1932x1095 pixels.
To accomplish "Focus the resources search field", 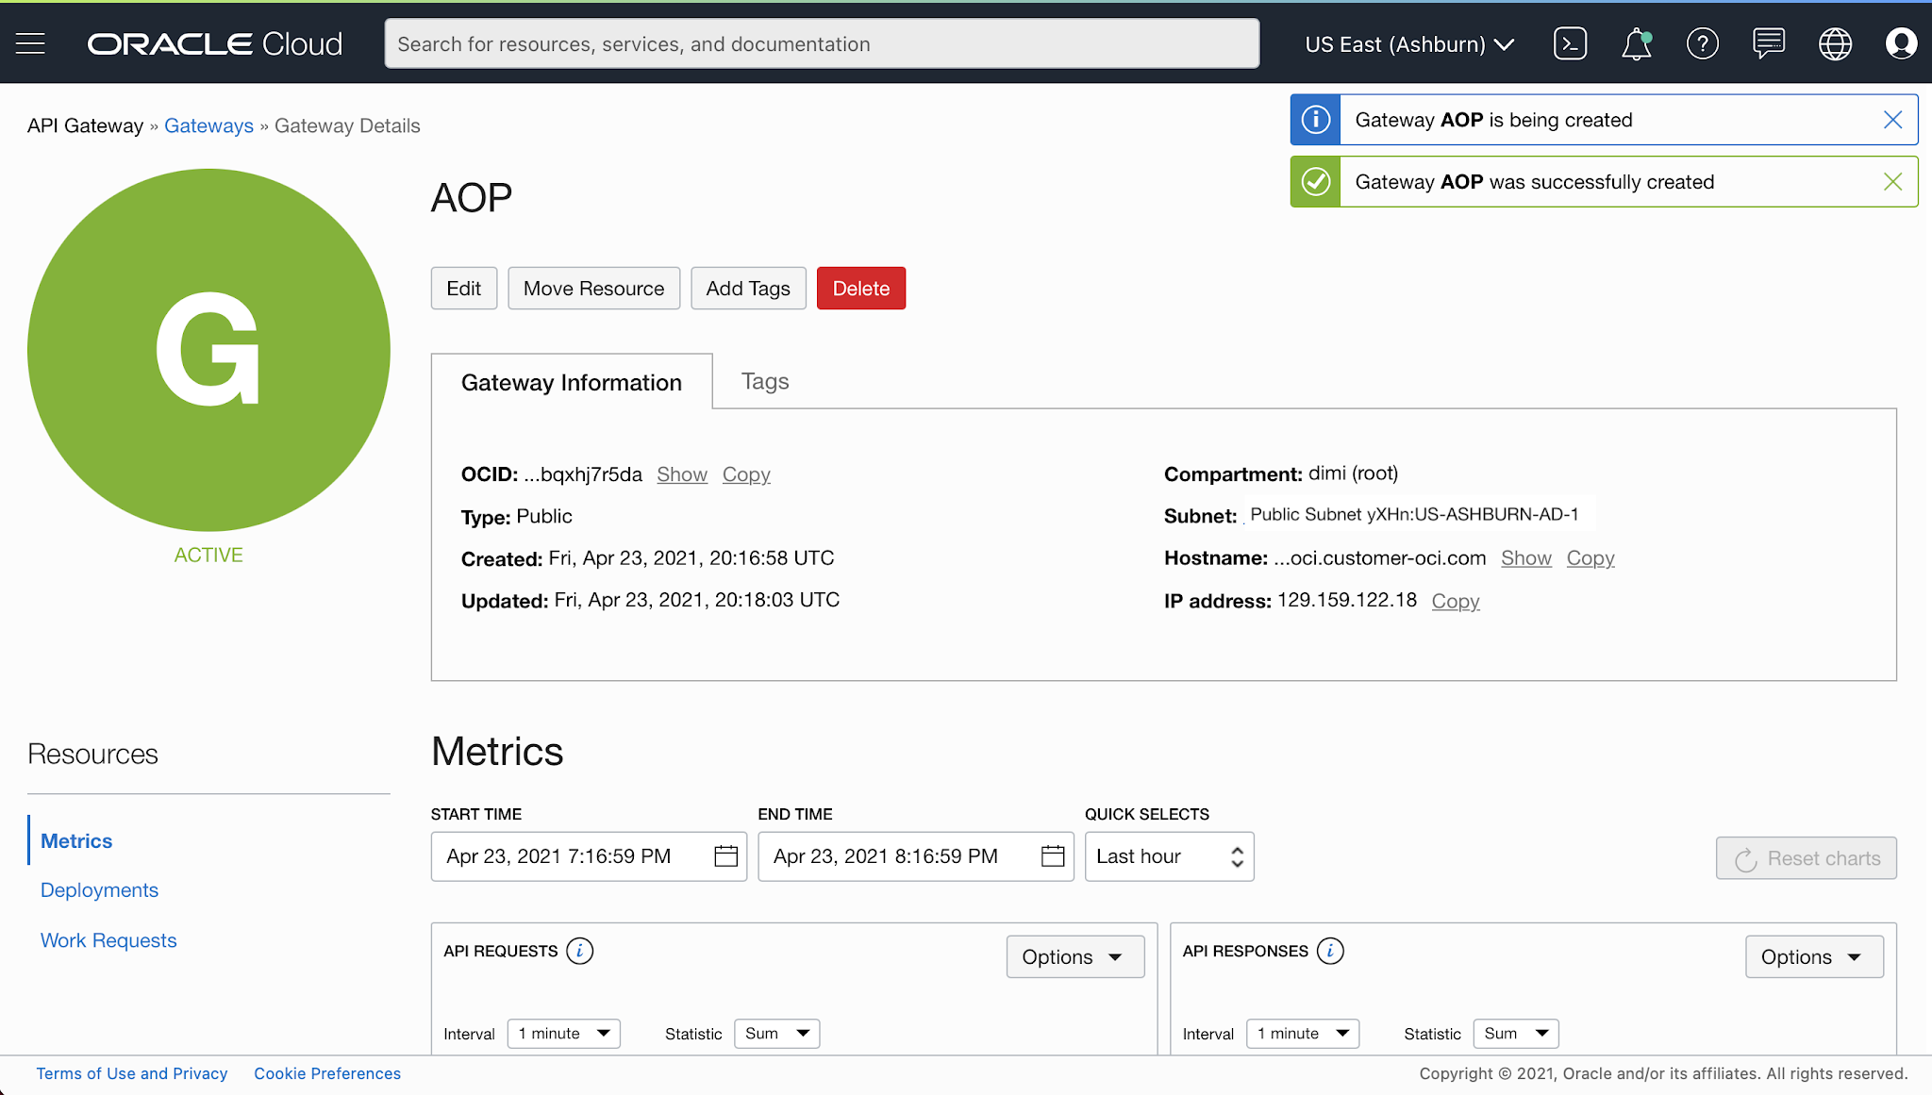I will tap(821, 44).
